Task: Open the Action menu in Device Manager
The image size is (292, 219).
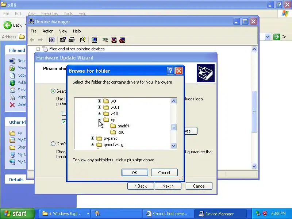Action: (48, 31)
